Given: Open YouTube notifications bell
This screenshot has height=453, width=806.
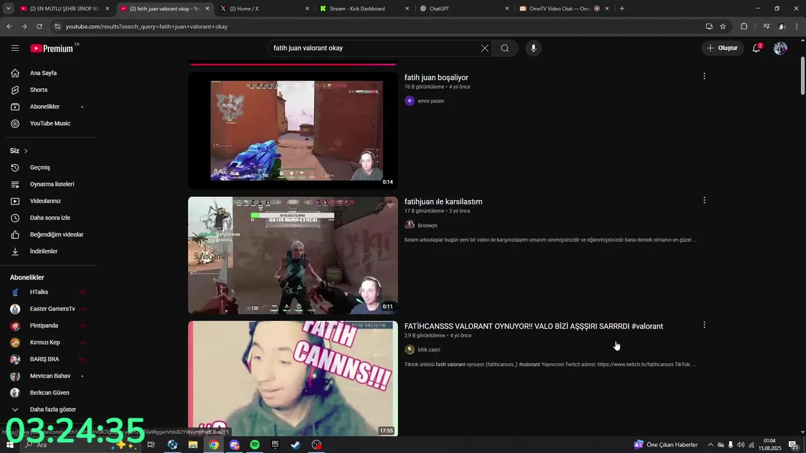Looking at the screenshot, I should tap(756, 48).
